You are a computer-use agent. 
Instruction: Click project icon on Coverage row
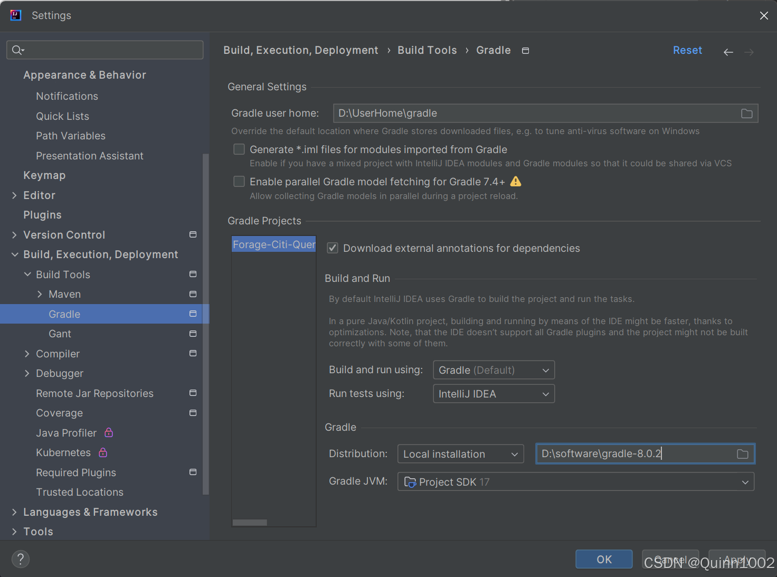[193, 413]
